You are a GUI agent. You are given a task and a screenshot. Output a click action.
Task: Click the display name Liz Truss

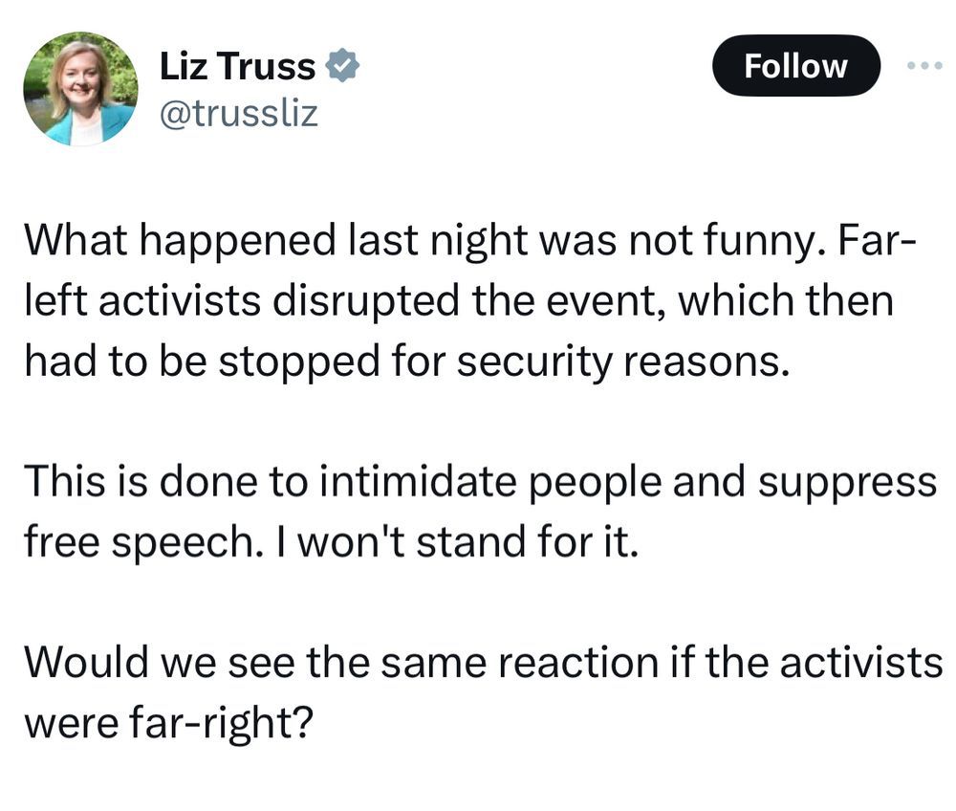(235, 65)
